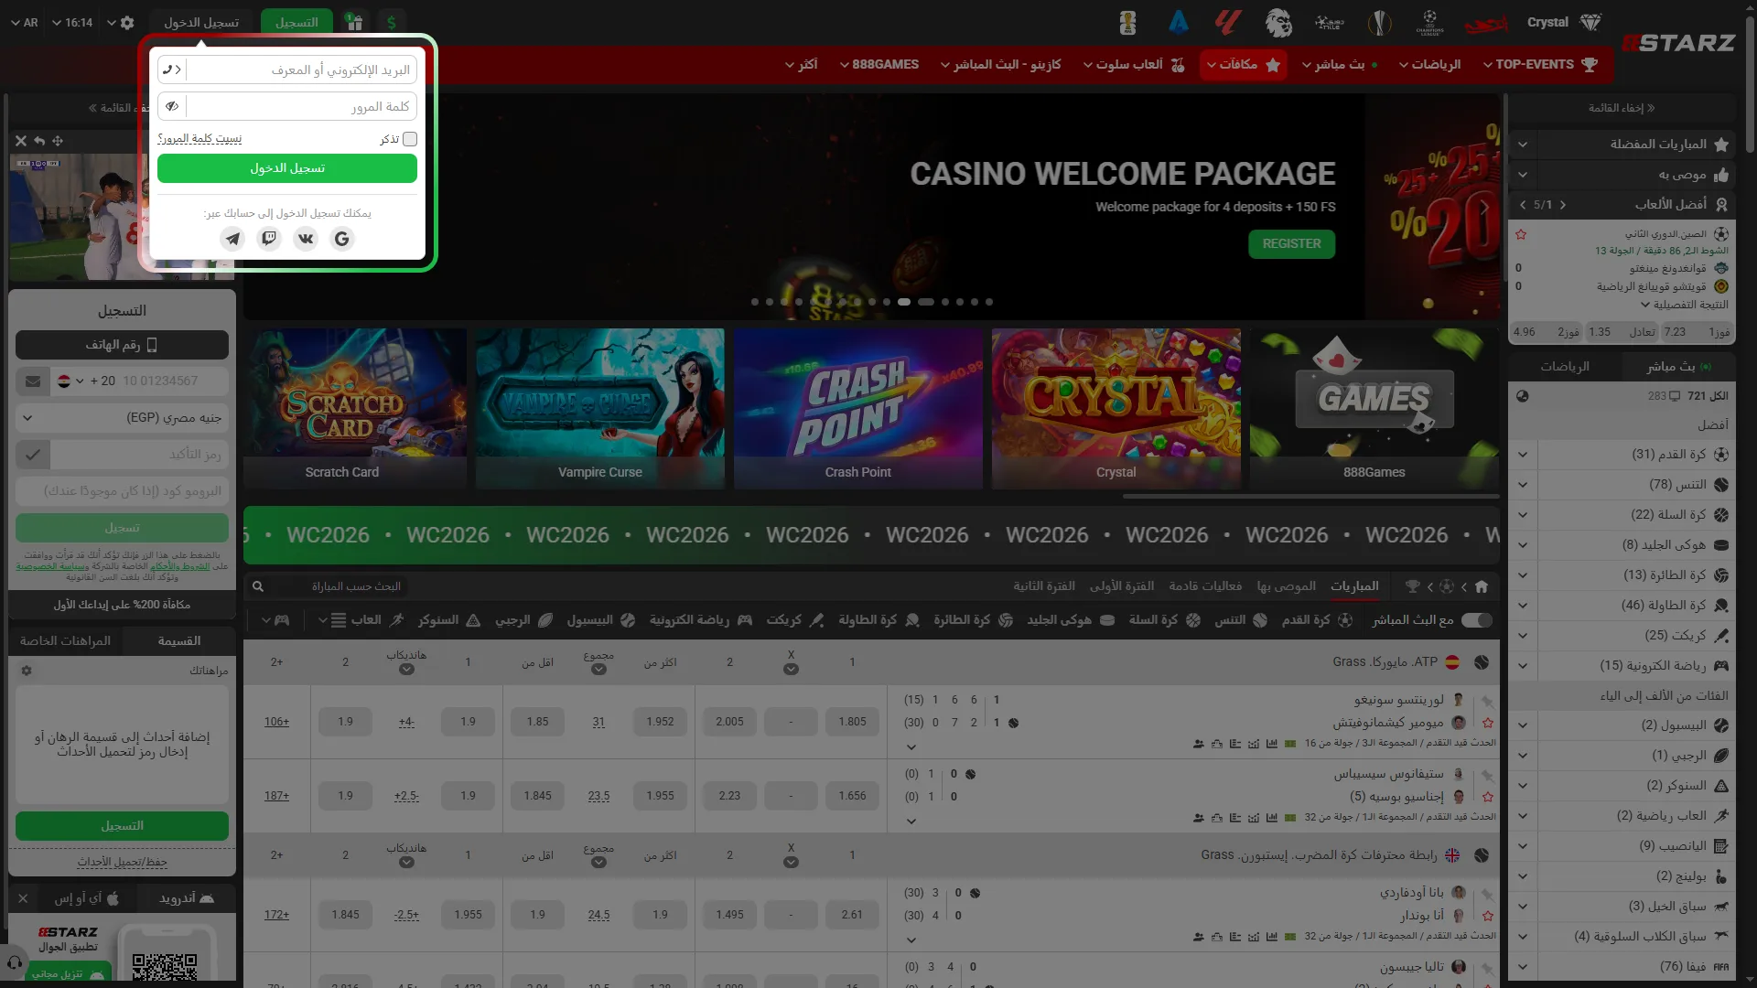
Task: Open the gift bonuses icon
Action: pyautogui.click(x=354, y=22)
